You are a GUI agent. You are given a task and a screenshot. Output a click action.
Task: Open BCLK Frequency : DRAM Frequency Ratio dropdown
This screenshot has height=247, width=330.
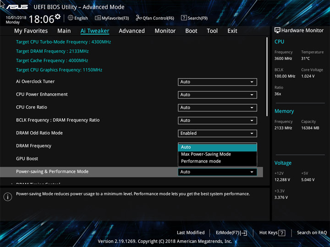217,121
